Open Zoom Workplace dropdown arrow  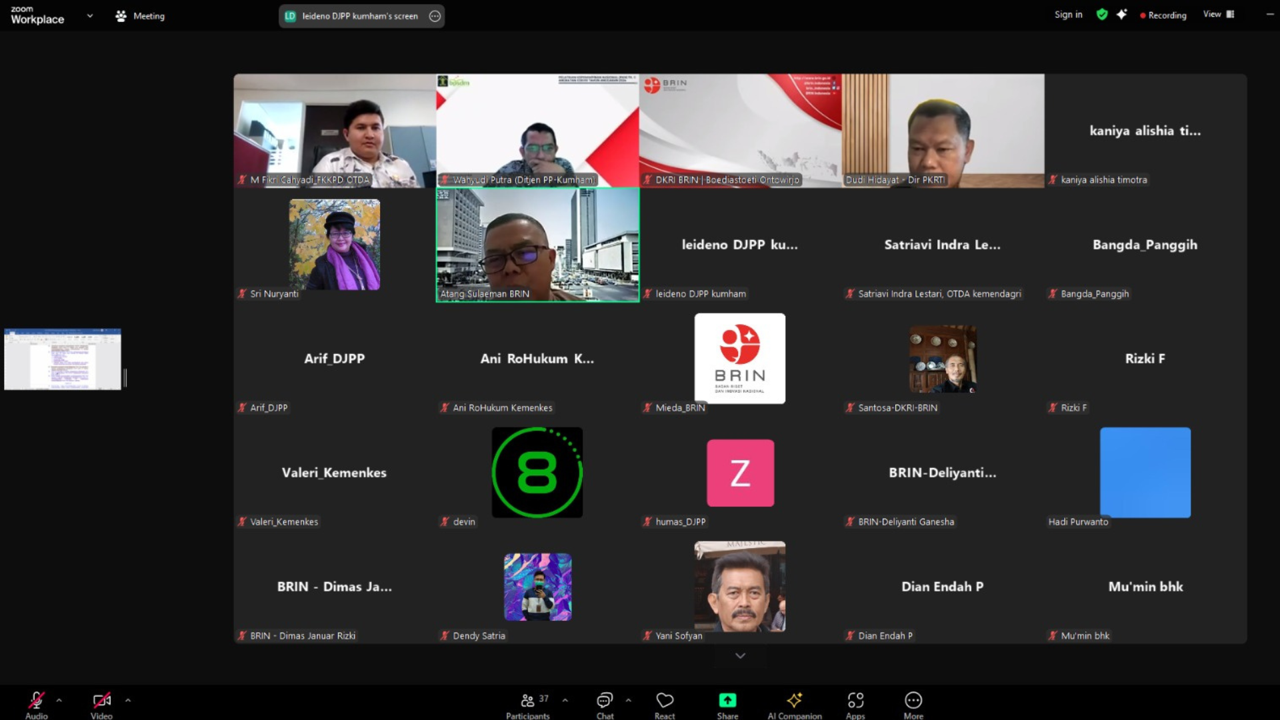pos(90,15)
